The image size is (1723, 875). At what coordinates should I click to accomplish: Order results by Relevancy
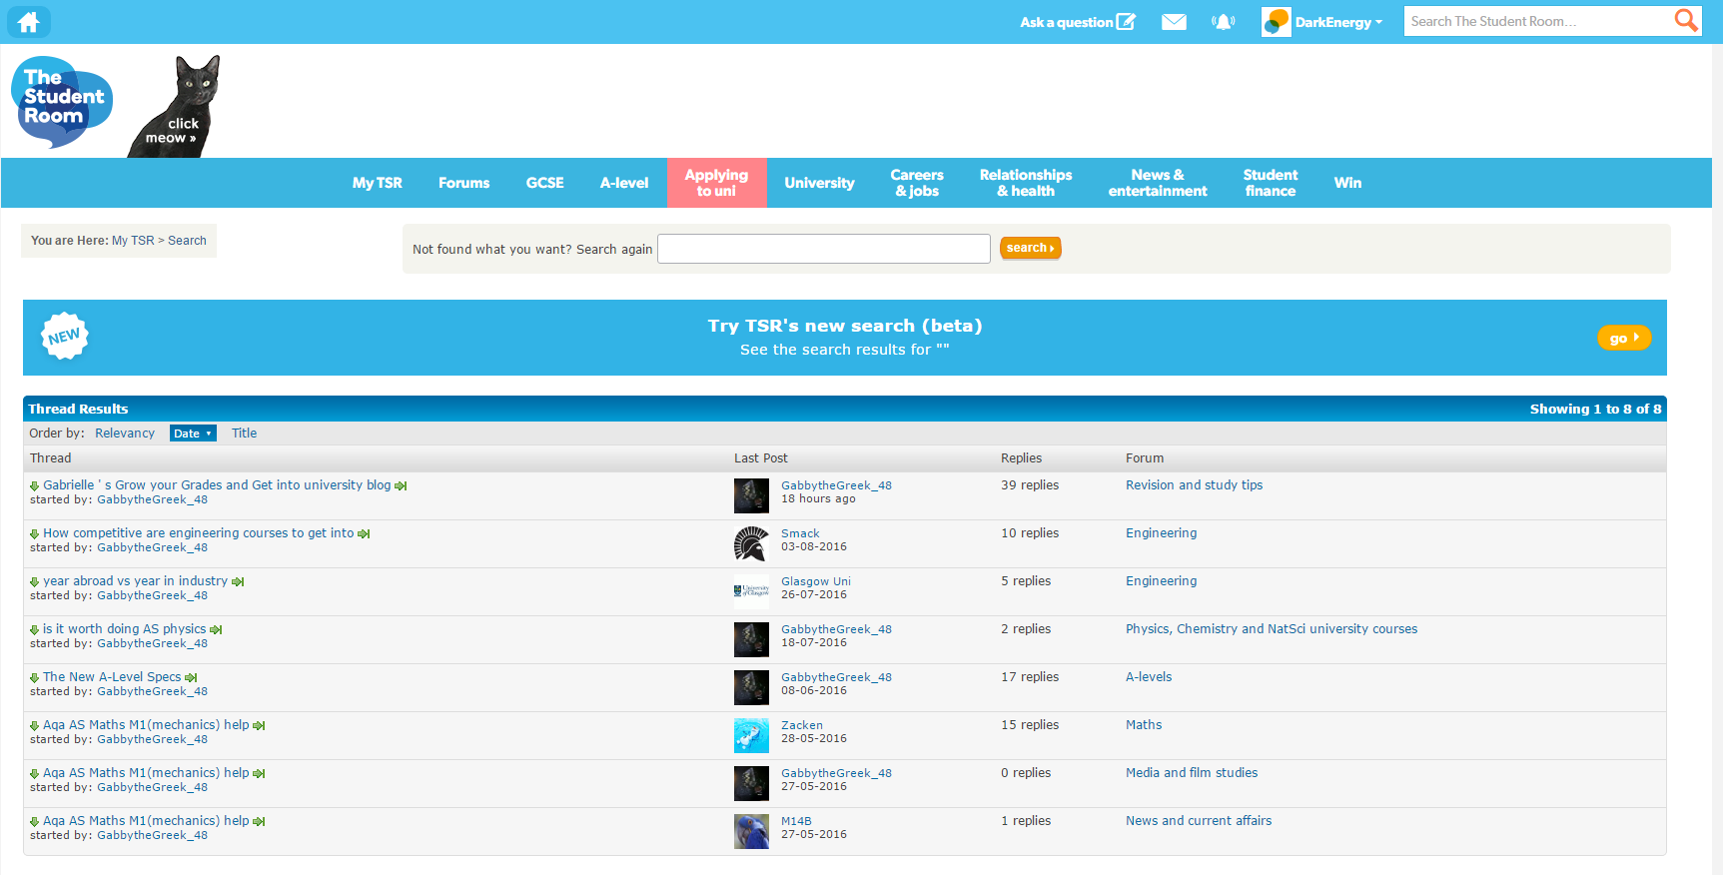pos(125,434)
